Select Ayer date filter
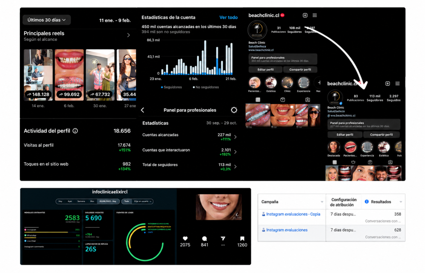 point(70,201)
